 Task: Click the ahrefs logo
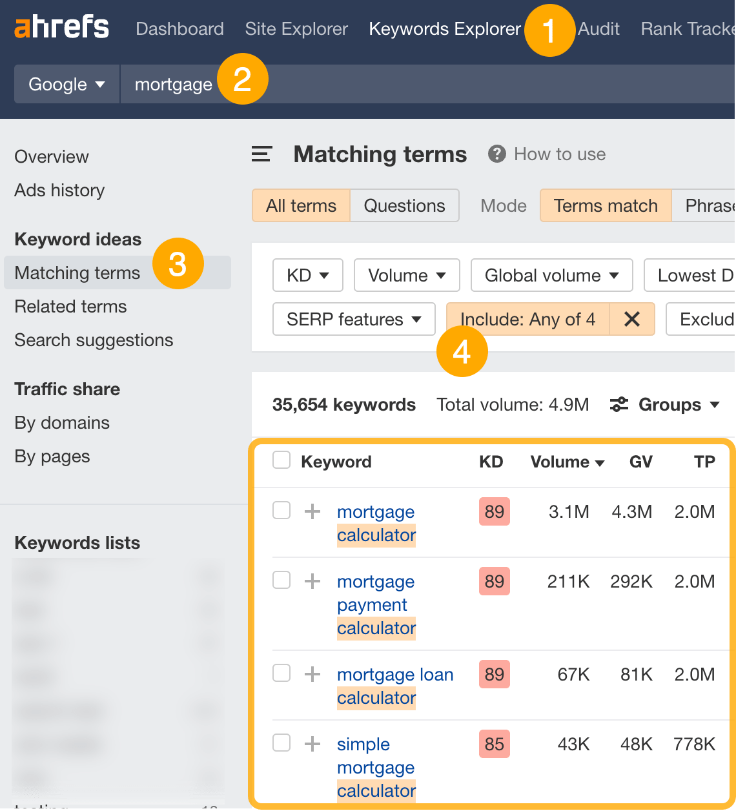coord(61,27)
